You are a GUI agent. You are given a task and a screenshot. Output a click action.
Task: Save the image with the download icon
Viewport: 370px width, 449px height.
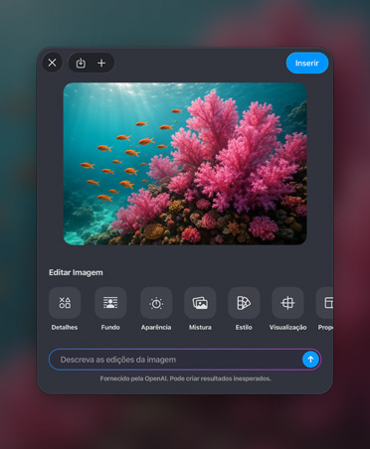point(81,63)
